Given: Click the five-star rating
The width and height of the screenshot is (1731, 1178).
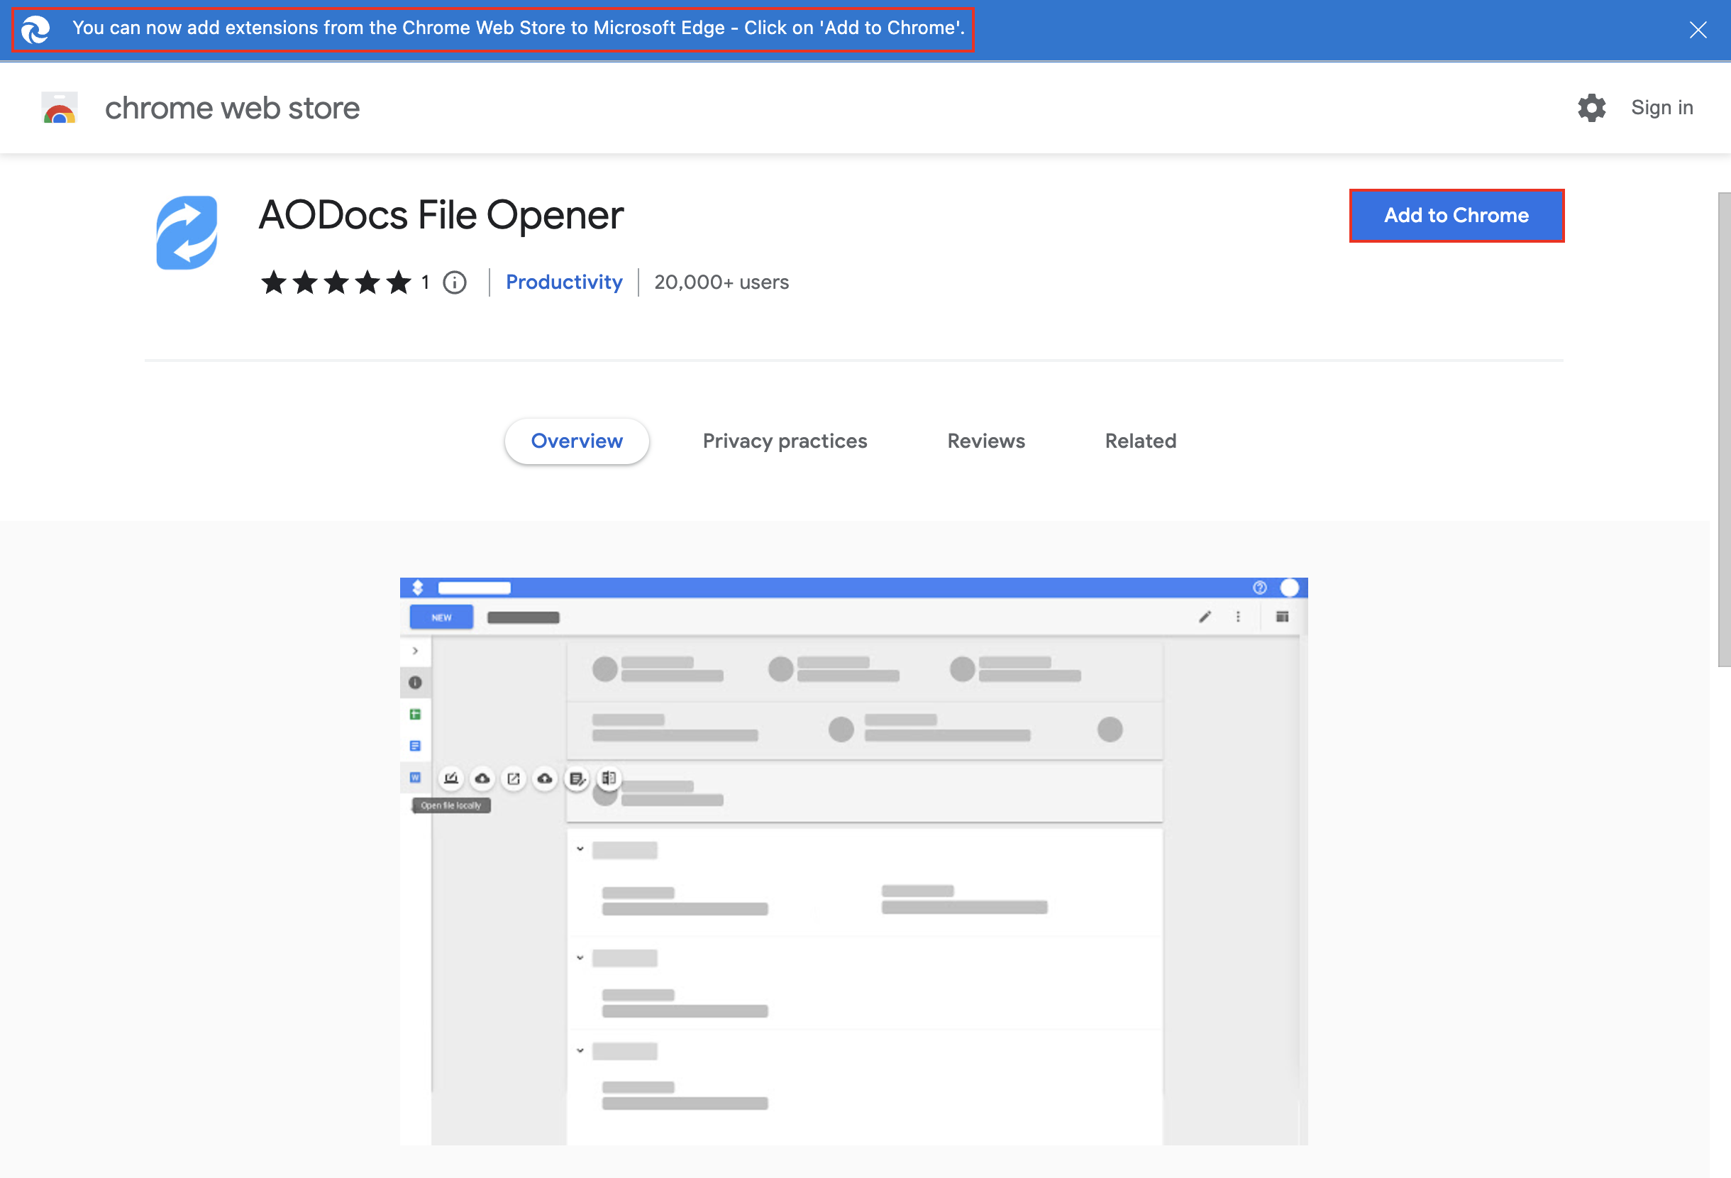Looking at the screenshot, I should [336, 282].
